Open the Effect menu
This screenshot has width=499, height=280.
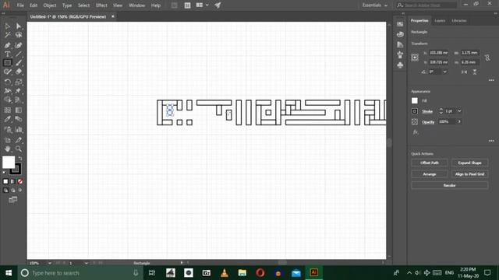(101, 5)
